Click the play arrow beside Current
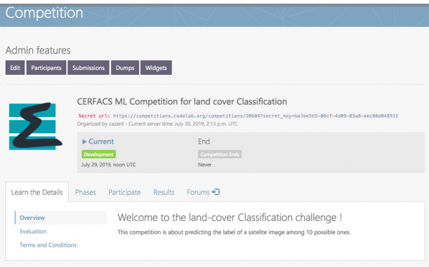429x267 pixels. pyautogui.click(x=85, y=142)
